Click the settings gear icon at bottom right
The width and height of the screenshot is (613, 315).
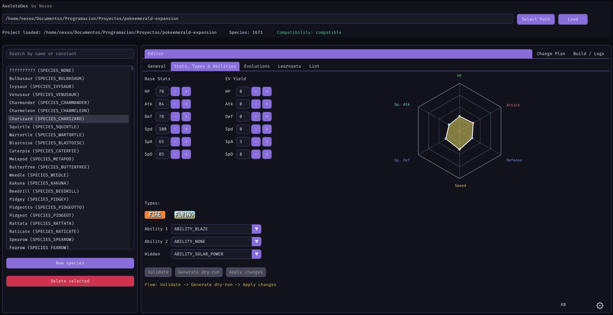coord(600,306)
